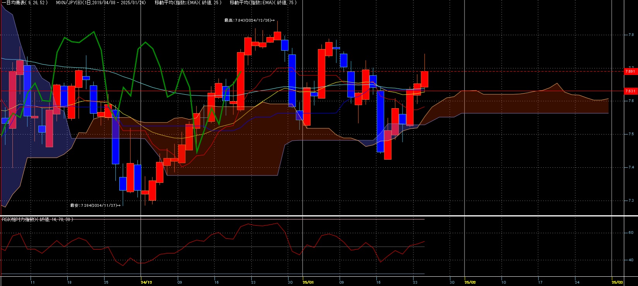
Task: Click the February 10 date axis label
Action: [503, 283]
